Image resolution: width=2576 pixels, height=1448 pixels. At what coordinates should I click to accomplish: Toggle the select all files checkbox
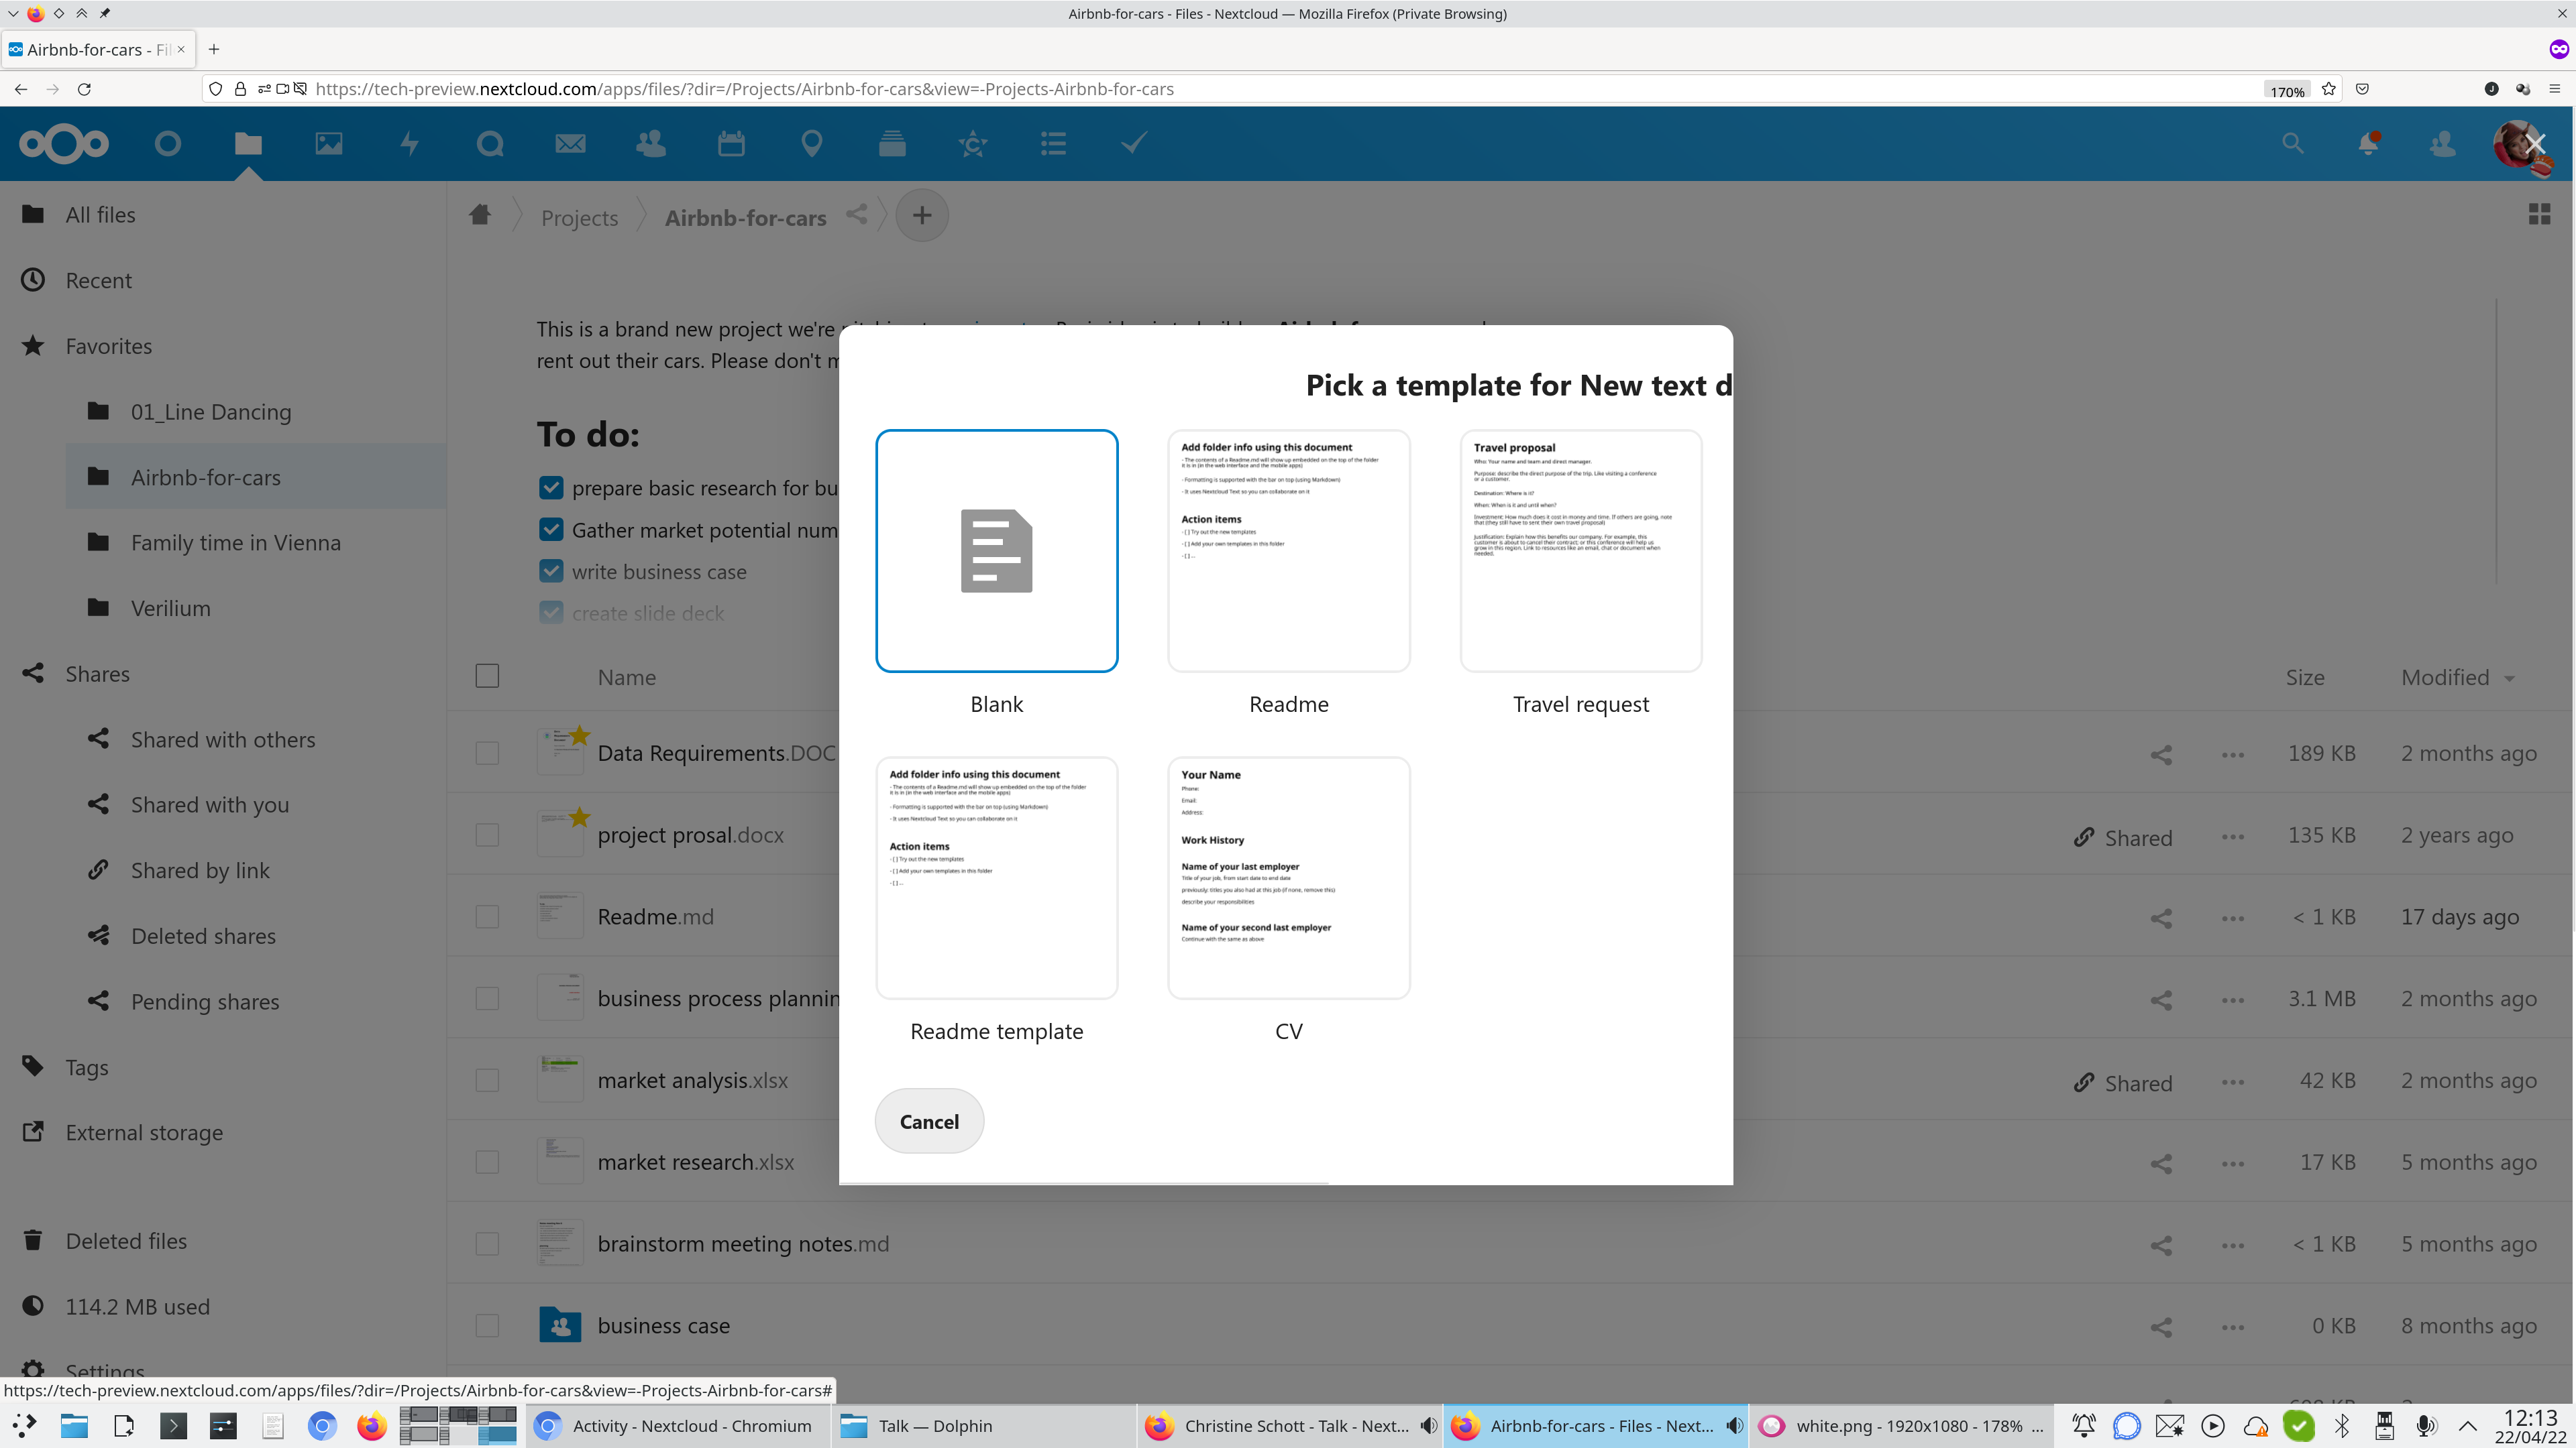click(487, 676)
